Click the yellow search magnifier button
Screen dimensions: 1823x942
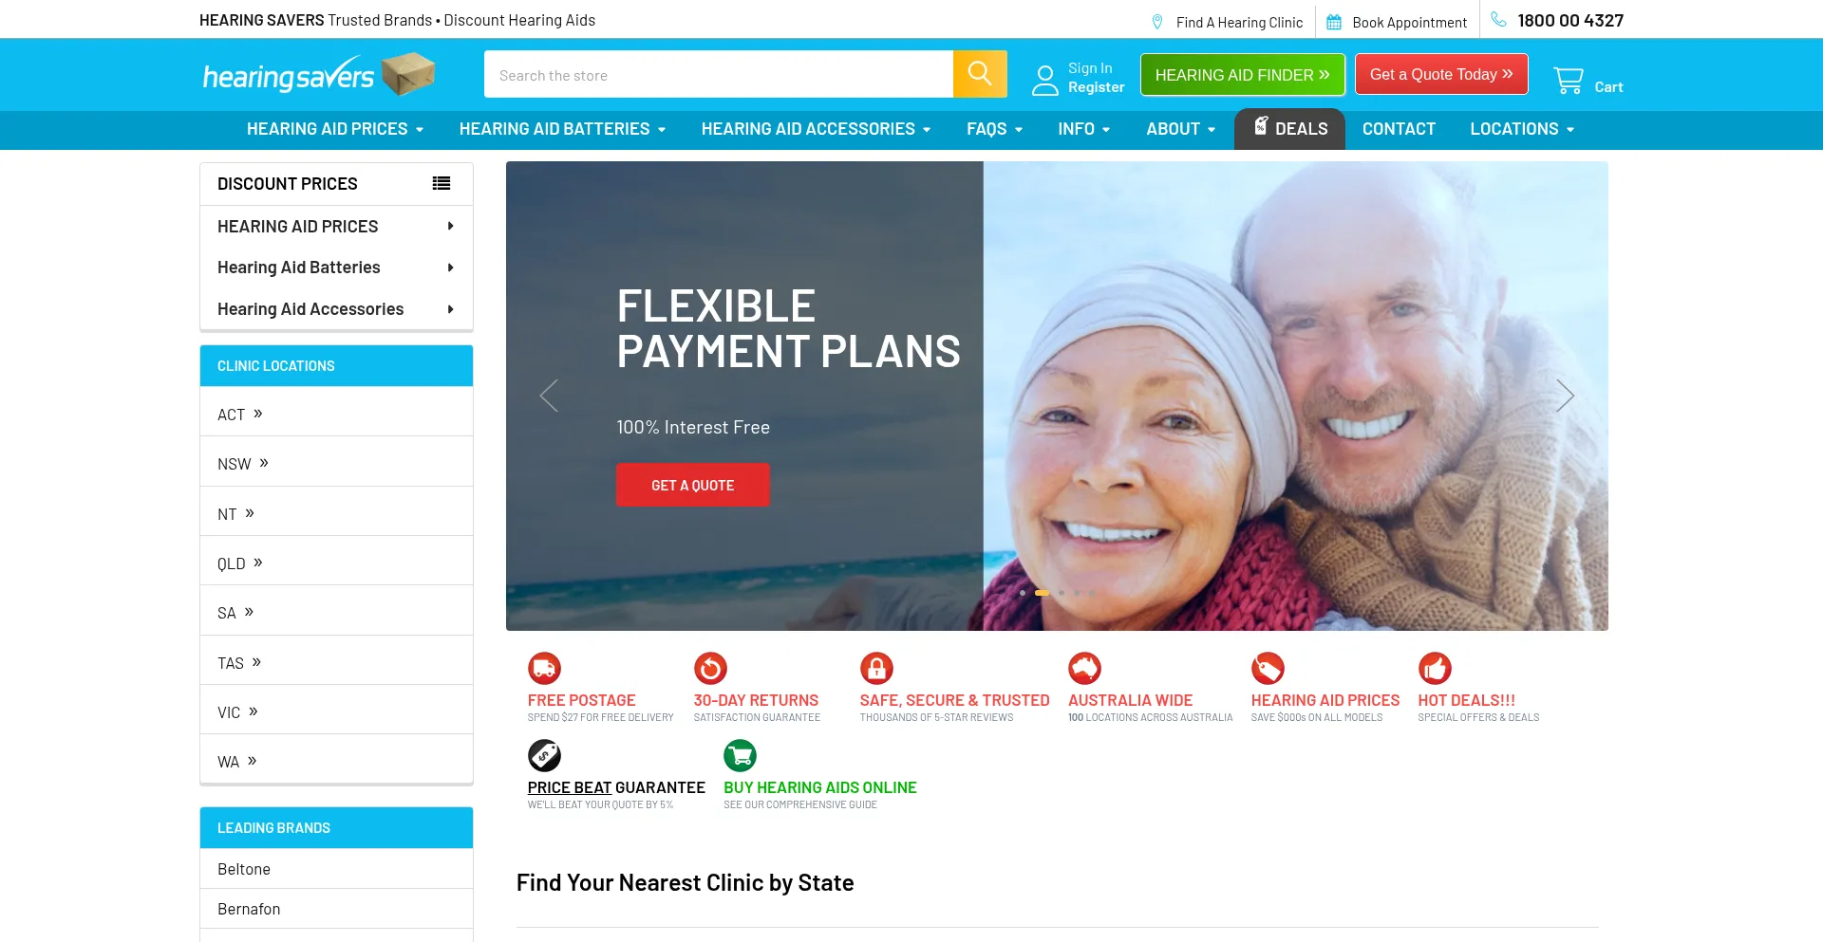pos(980,74)
